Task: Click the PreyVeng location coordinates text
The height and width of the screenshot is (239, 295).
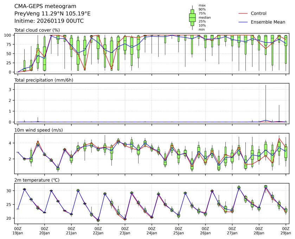Action: click(52, 14)
